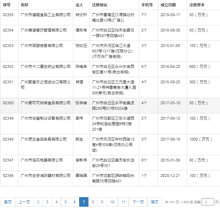The image size is (220, 217).
Task: Select company 广州思达食品贸易有限公司
Action: [44, 139]
